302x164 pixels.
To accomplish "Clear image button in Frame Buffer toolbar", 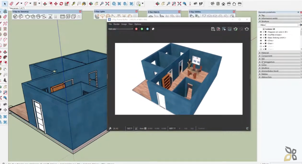I will pos(219,29).
